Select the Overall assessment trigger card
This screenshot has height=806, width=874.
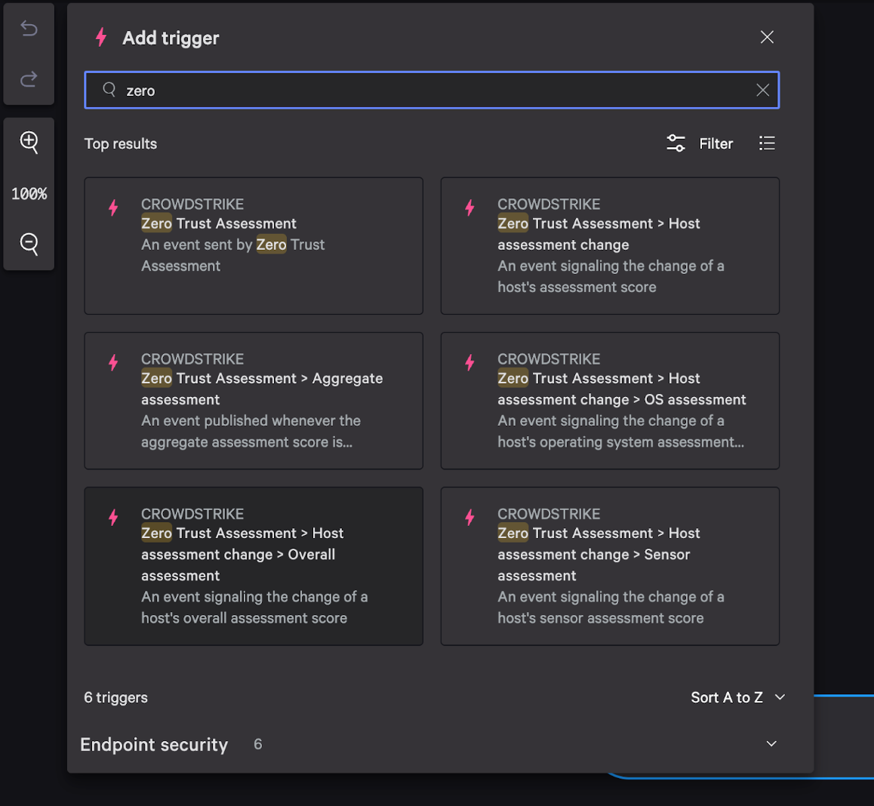pos(254,566)
